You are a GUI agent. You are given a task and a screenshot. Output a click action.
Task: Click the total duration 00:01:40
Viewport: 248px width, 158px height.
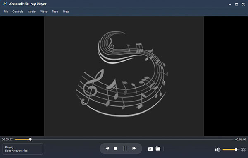tap(241, 139)
